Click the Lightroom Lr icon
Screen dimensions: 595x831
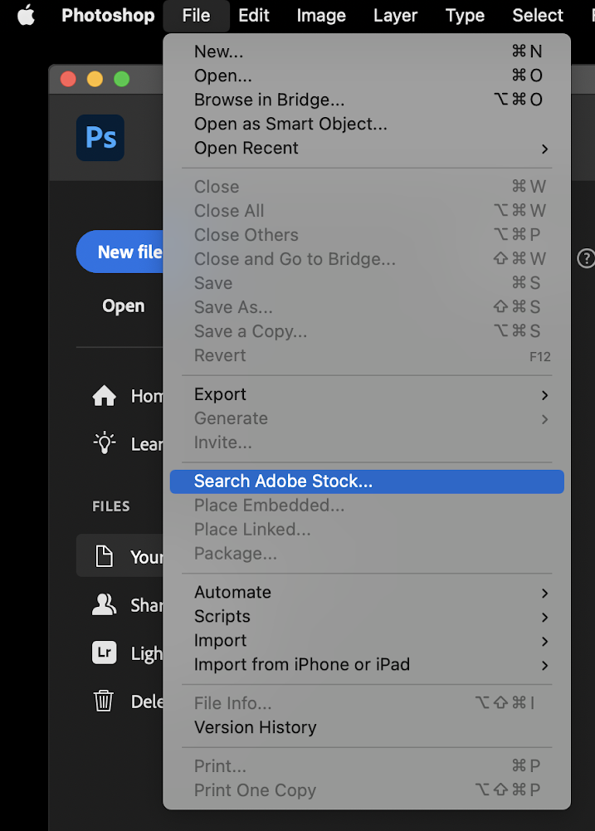click(104, 653)
